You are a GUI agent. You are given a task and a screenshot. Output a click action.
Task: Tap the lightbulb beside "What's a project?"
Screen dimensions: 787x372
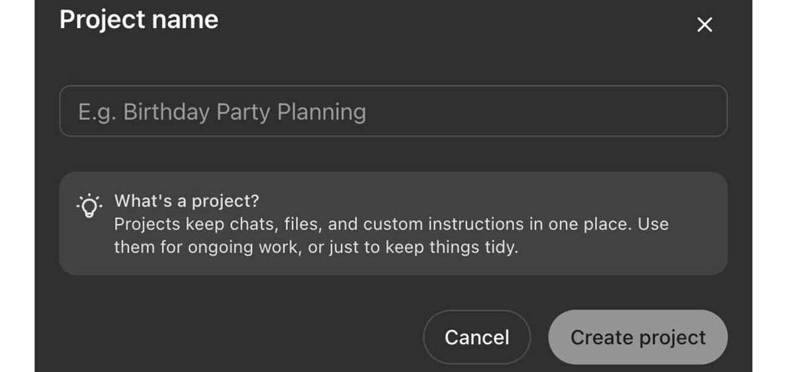pyautogui.click(x=89, y=206)
